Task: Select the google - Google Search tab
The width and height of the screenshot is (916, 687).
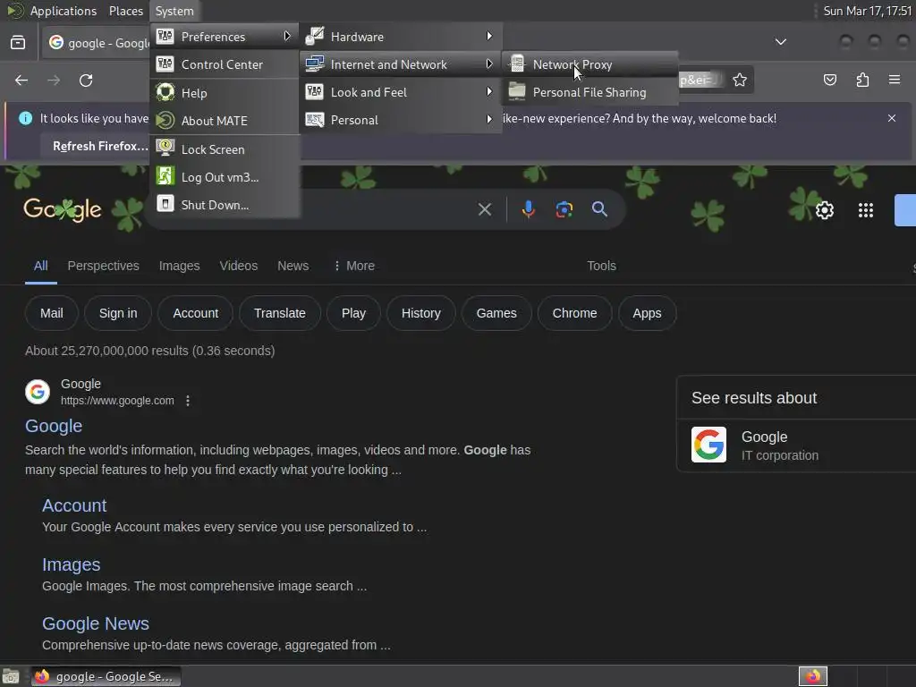Action: pyautogui.click(x=97, y=43)
